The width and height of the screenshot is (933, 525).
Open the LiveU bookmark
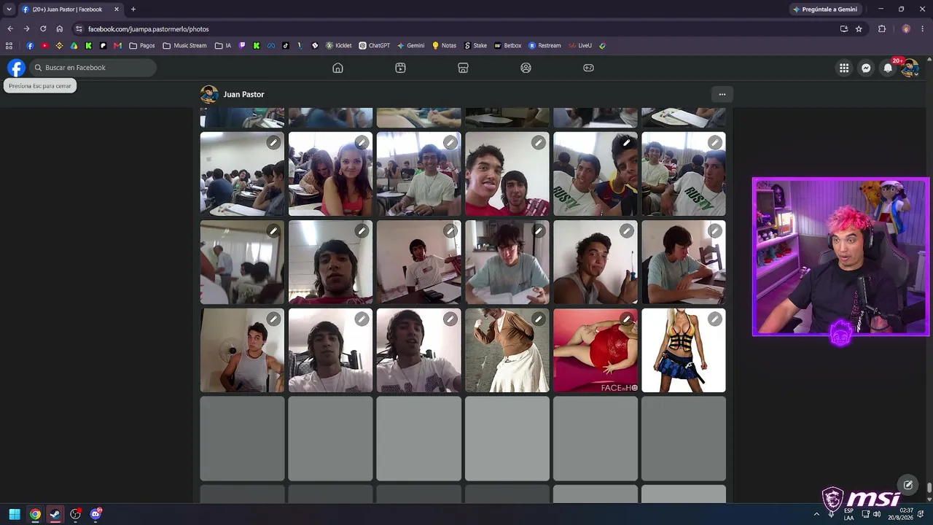[580, 45]
